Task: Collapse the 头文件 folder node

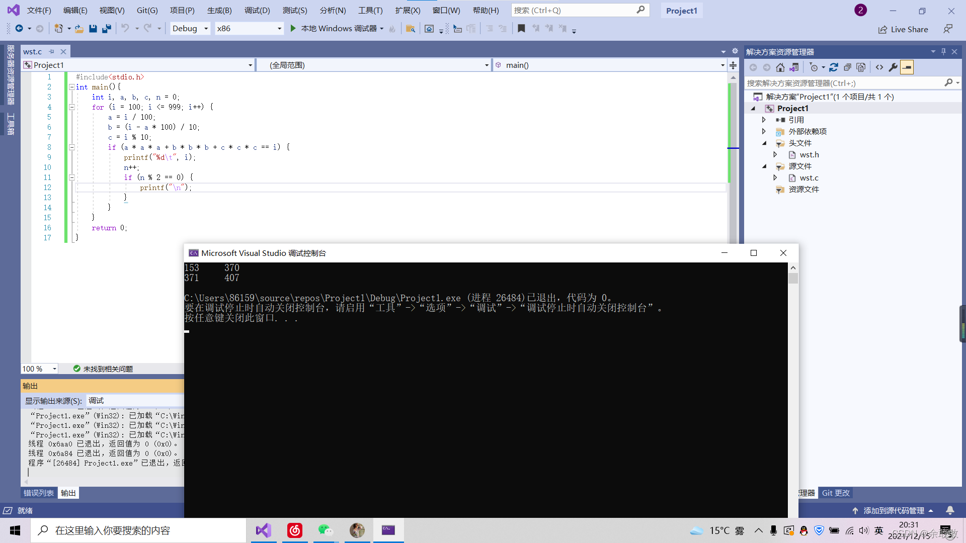Action: [x=764, y=143]
